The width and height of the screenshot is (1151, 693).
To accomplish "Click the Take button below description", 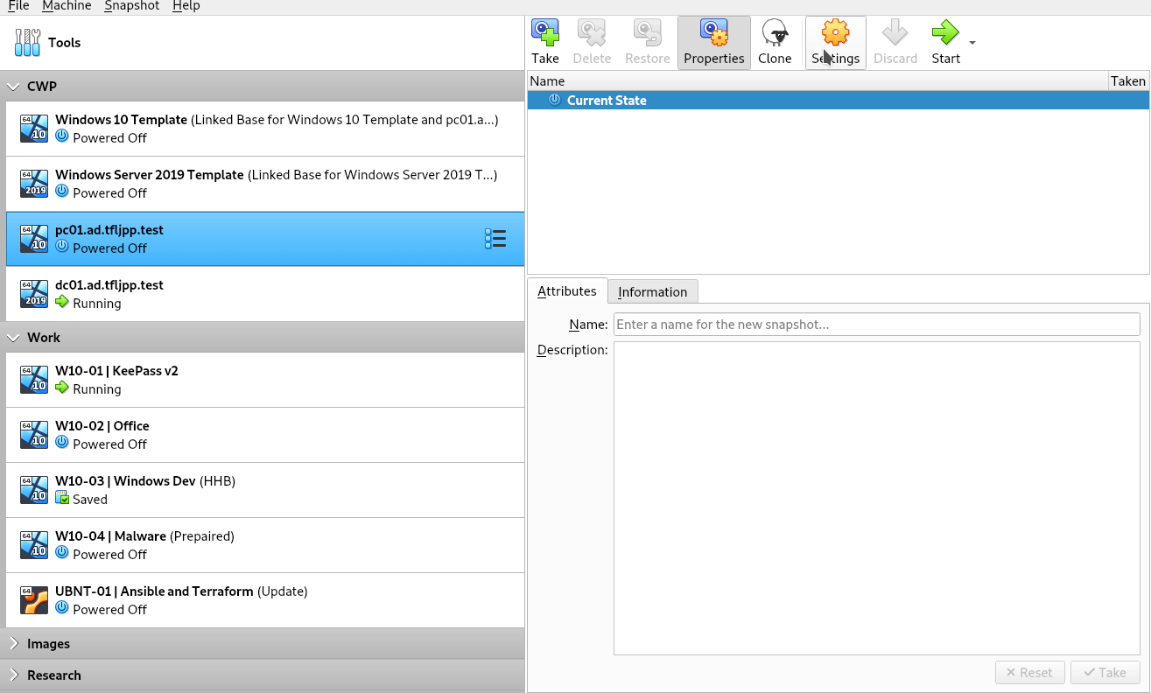I will 1105,673.
